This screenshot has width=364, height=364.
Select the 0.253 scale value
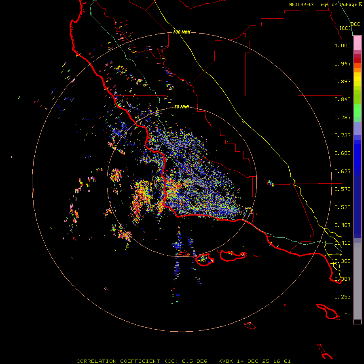point(343,297)
